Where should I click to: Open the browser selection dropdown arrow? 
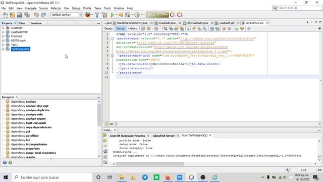[x=92, y=15]
